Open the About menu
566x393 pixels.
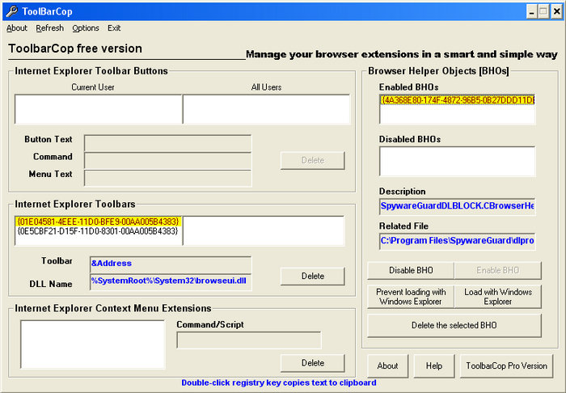tap(17, 28)
